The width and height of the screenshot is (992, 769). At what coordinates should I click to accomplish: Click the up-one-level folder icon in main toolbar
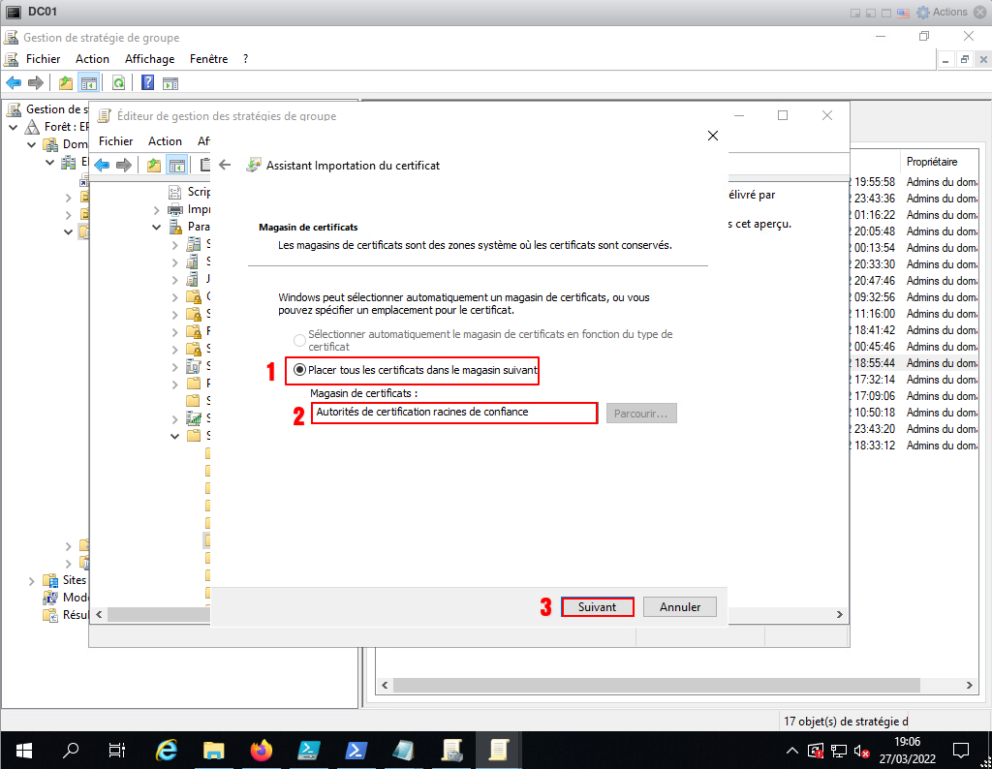[x=65, y=83]
